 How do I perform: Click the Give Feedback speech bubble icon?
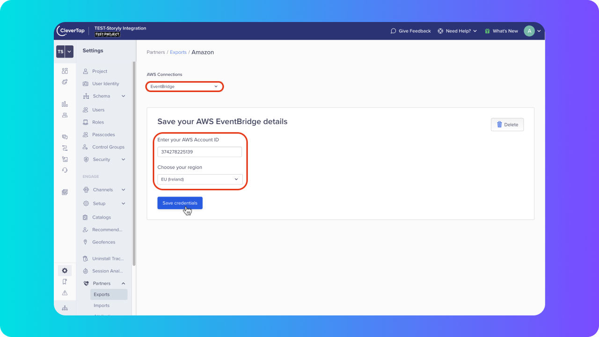pos(393,31)
